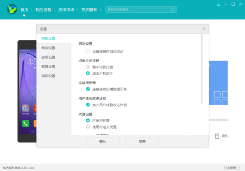This screenshot has width=245, height=171.
Task: Select 退出手机助手 radio button
Action: coord(88,73)
